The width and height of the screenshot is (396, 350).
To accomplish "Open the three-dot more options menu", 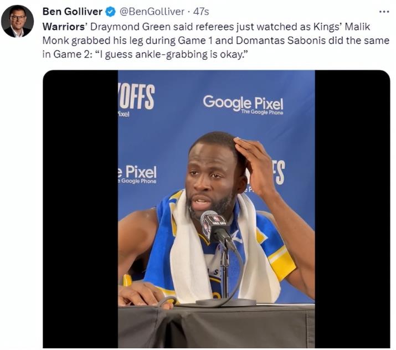I will pyautogui.click(x=384, y=12).
